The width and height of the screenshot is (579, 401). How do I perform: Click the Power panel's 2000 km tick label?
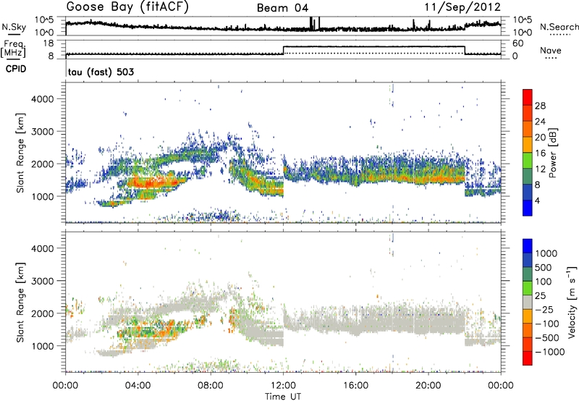(x=43, y=164)
